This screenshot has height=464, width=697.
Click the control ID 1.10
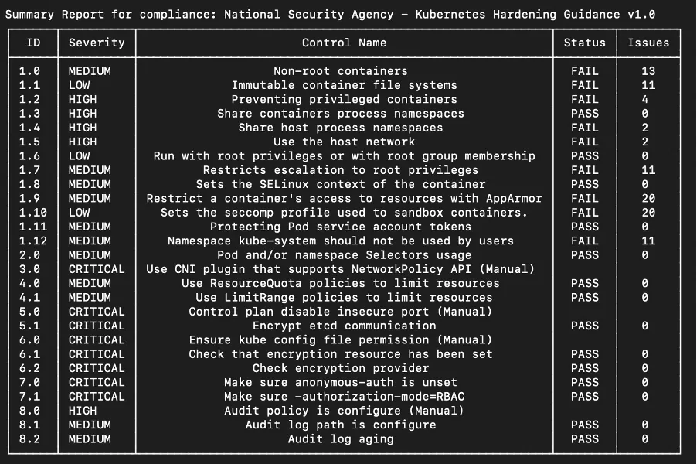[33, 213]
